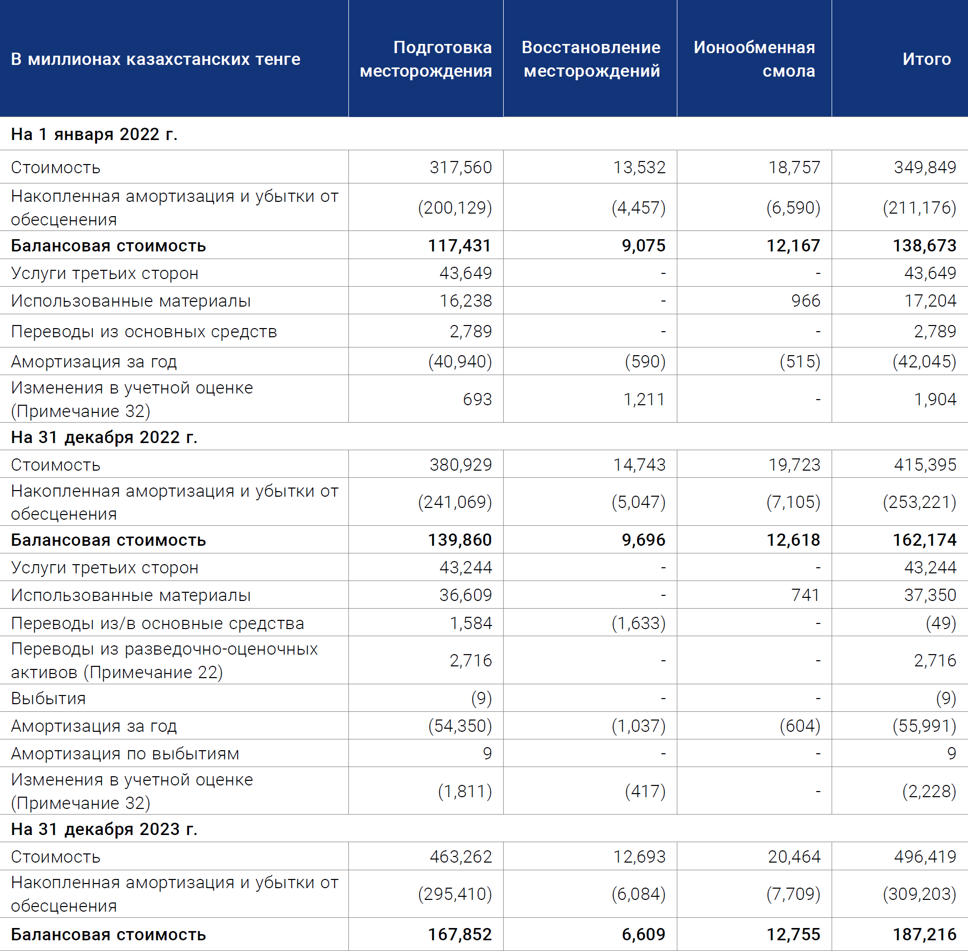
Task: Click 'Переводы из основных средств' row label
Action: (144, 332)
